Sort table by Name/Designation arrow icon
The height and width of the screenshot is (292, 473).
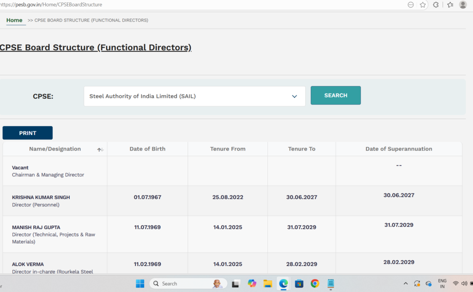pyautogui.click(x=100, y=149)
